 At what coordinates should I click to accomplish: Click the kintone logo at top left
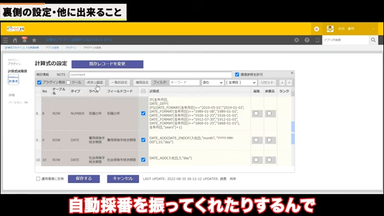tap(16, 29)
